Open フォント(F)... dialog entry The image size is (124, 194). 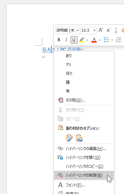[x=84, y=185]
